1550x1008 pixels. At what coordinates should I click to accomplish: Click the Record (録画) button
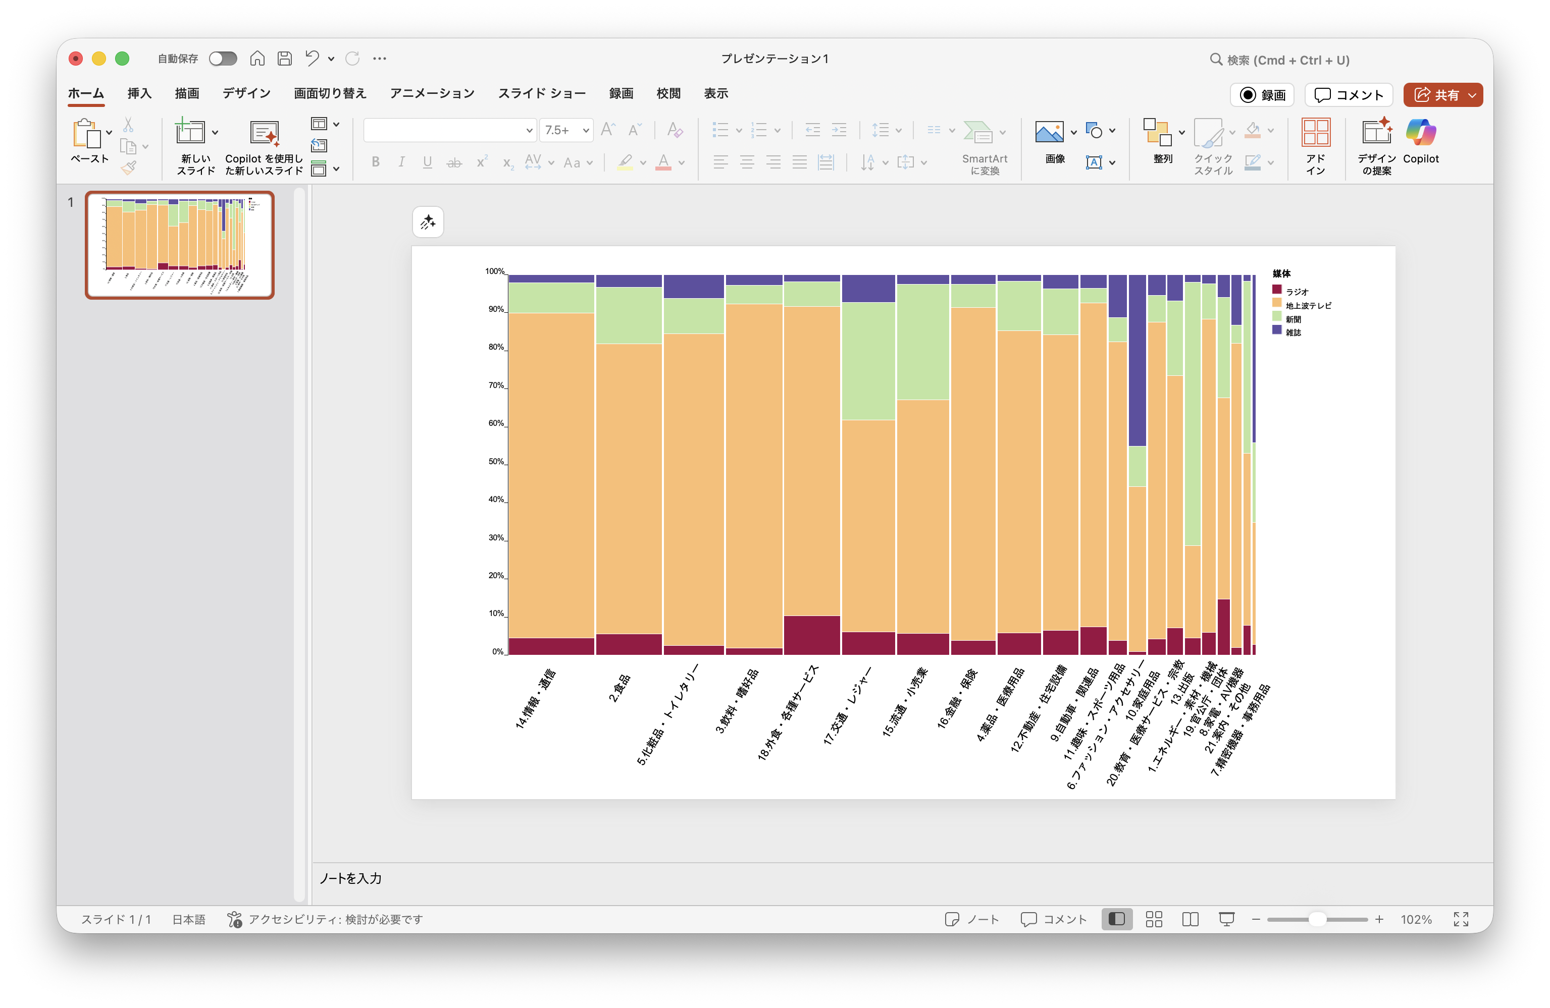[1262, 95]
